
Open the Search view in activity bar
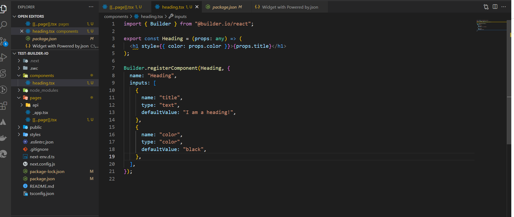(3, 25)
